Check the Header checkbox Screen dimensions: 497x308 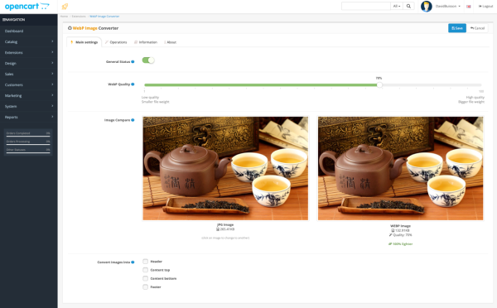click(145, 262)
